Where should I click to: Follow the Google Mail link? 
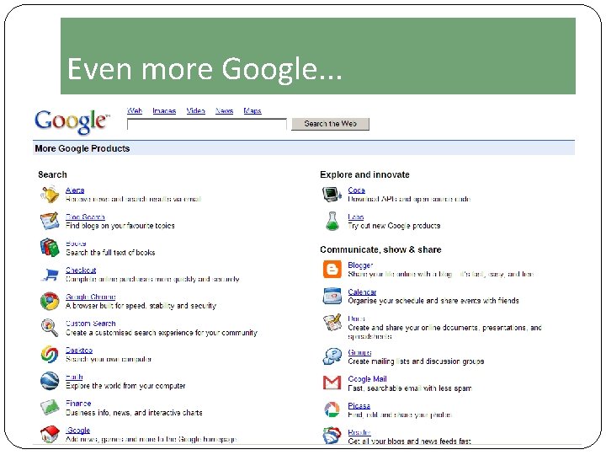(x=367, y=379)
